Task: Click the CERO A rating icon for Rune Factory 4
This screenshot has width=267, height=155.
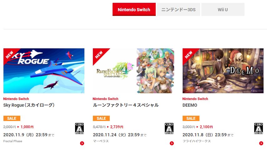Action: click(x=169, y=128)
